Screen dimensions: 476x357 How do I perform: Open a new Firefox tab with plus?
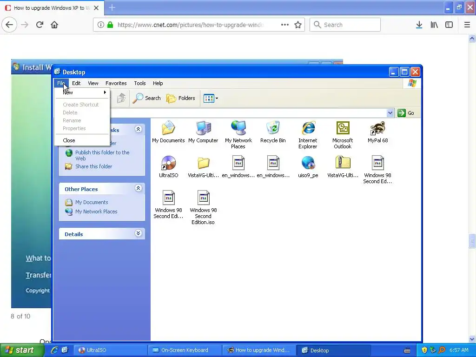112,7
